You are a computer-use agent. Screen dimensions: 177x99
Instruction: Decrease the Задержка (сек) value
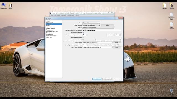coord(120,35)
